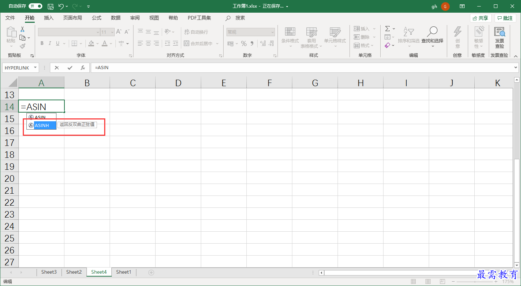521x286 pixels.
Task: Click the Paste clipboard icon
Action: (x=11, y=33)
